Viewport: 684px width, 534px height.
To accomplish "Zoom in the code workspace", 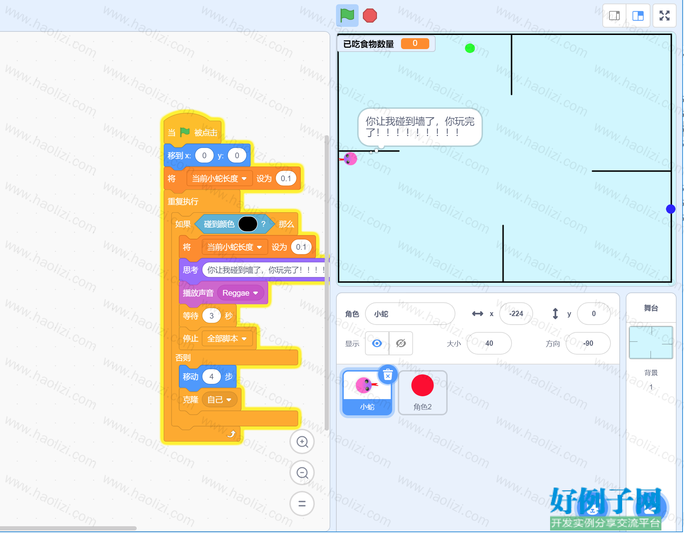I will (302, 442).
